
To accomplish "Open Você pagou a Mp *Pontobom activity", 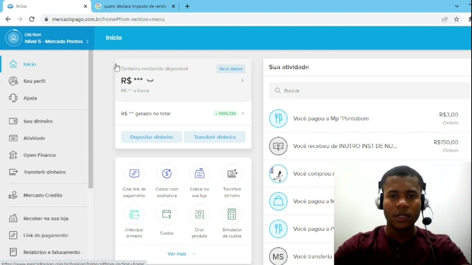I will [x=367, y=119].
